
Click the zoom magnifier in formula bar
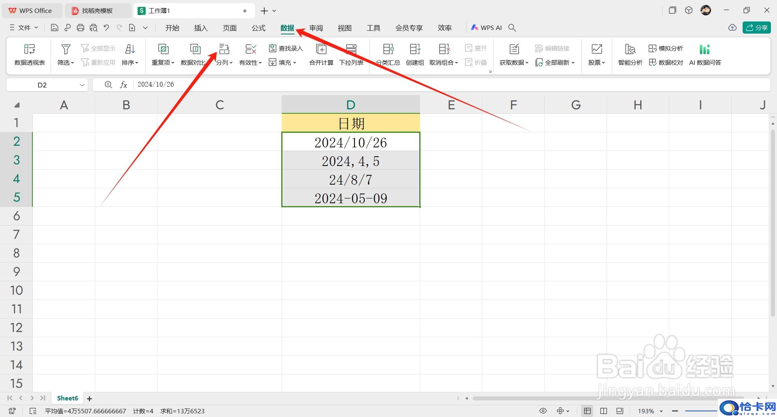point(108,85)
